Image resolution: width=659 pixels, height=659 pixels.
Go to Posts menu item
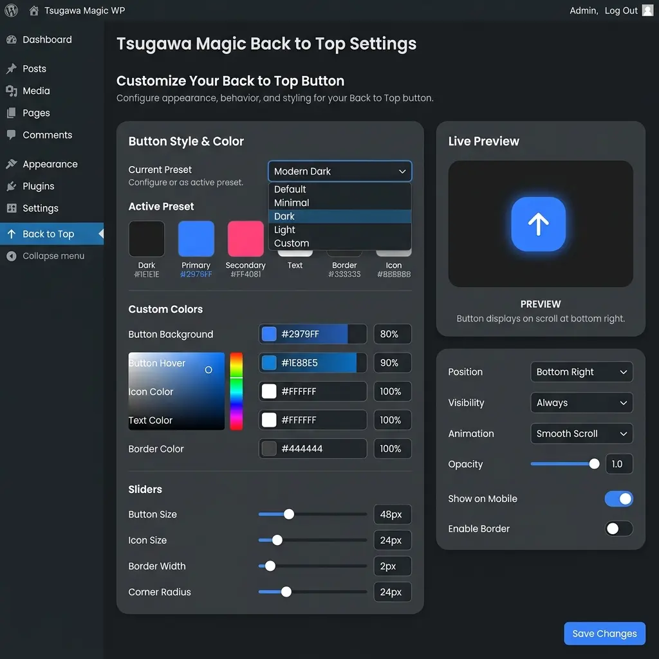(x=35, y=68)
